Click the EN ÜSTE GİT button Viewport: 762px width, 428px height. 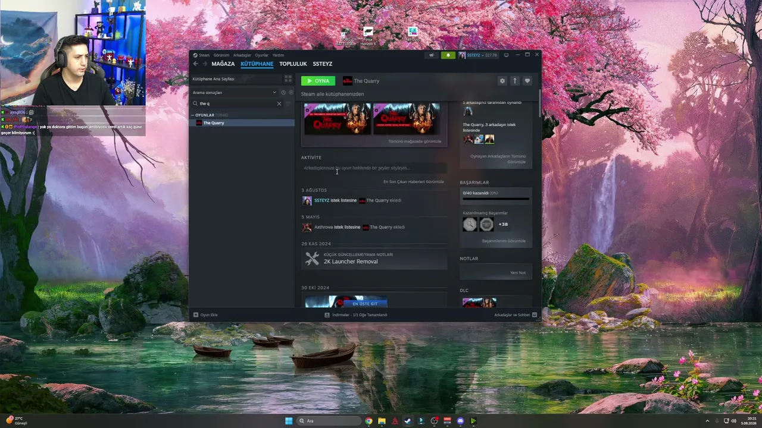[x=365, y=304]
